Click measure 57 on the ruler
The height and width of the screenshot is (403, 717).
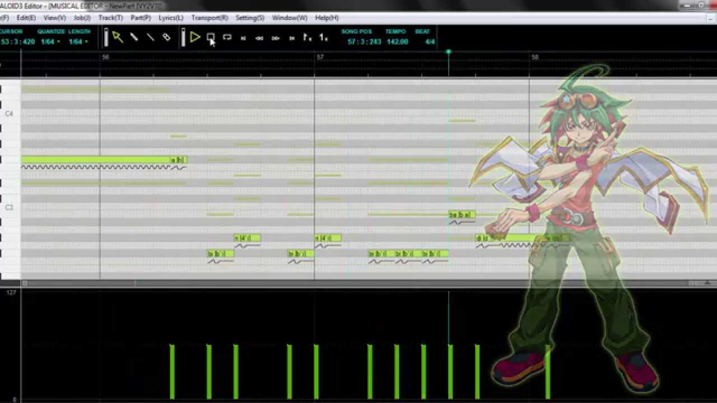coord(320,57)
